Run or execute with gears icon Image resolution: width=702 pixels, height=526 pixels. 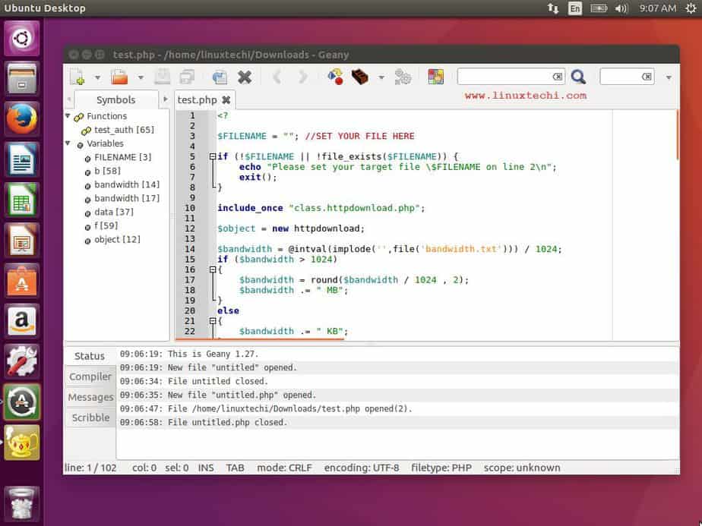[x=403, y=77]
